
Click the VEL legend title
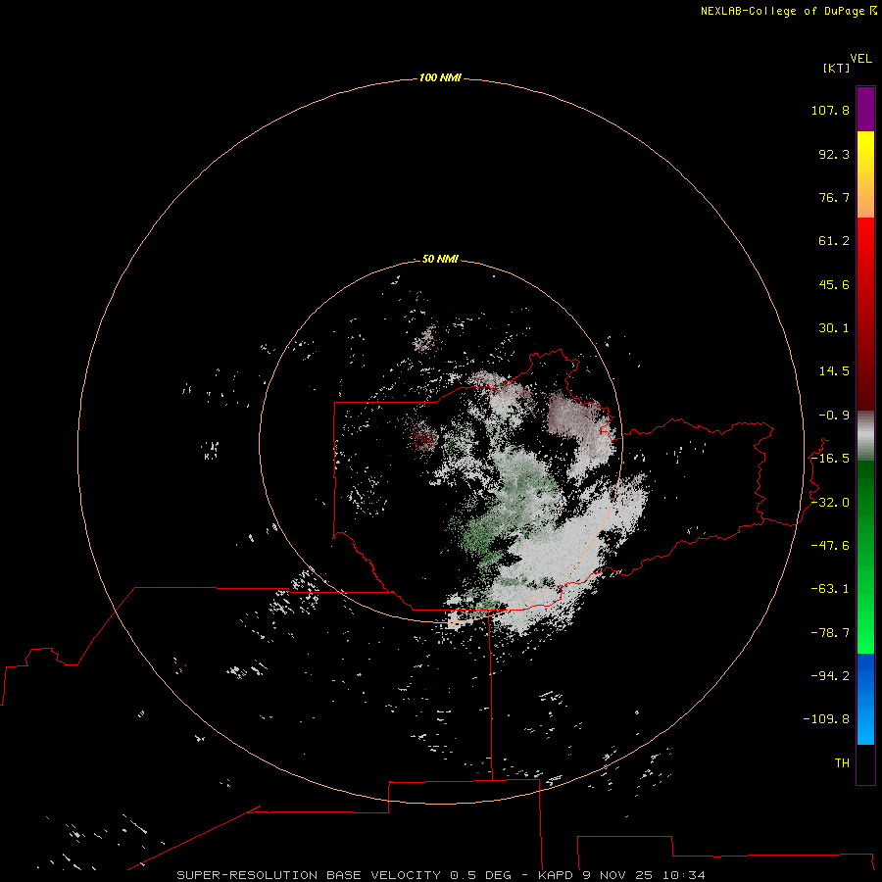861,59
